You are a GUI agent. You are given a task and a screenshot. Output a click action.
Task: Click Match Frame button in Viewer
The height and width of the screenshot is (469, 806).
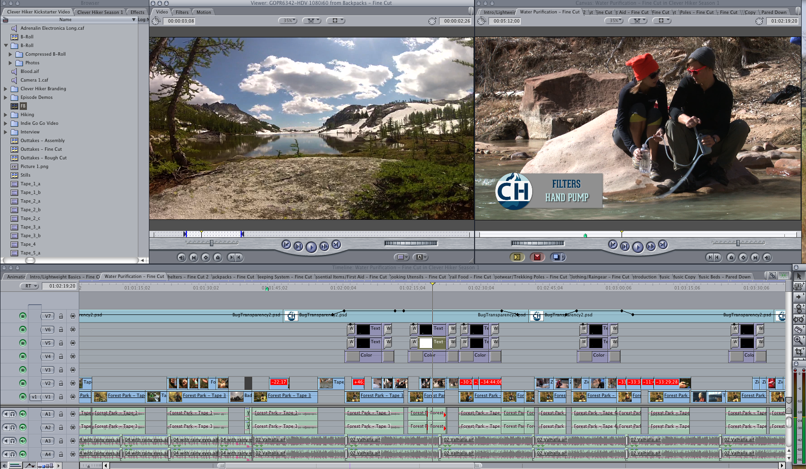click(182, 258)
